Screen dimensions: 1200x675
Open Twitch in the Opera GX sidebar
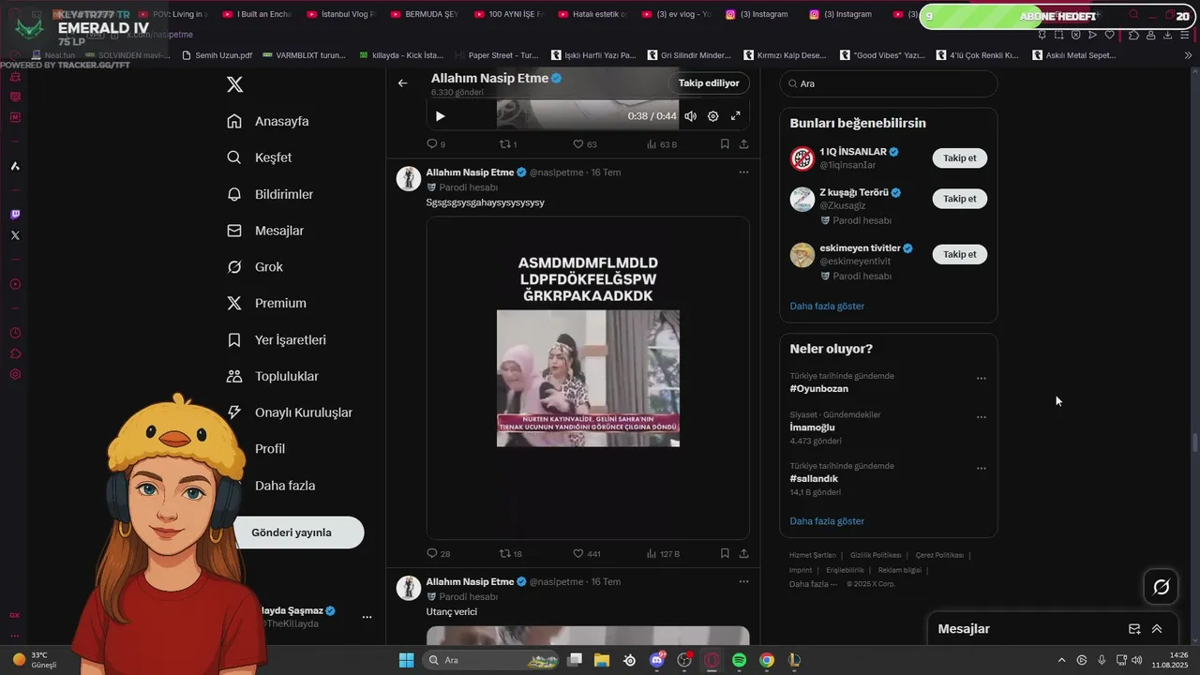[15, 215]
